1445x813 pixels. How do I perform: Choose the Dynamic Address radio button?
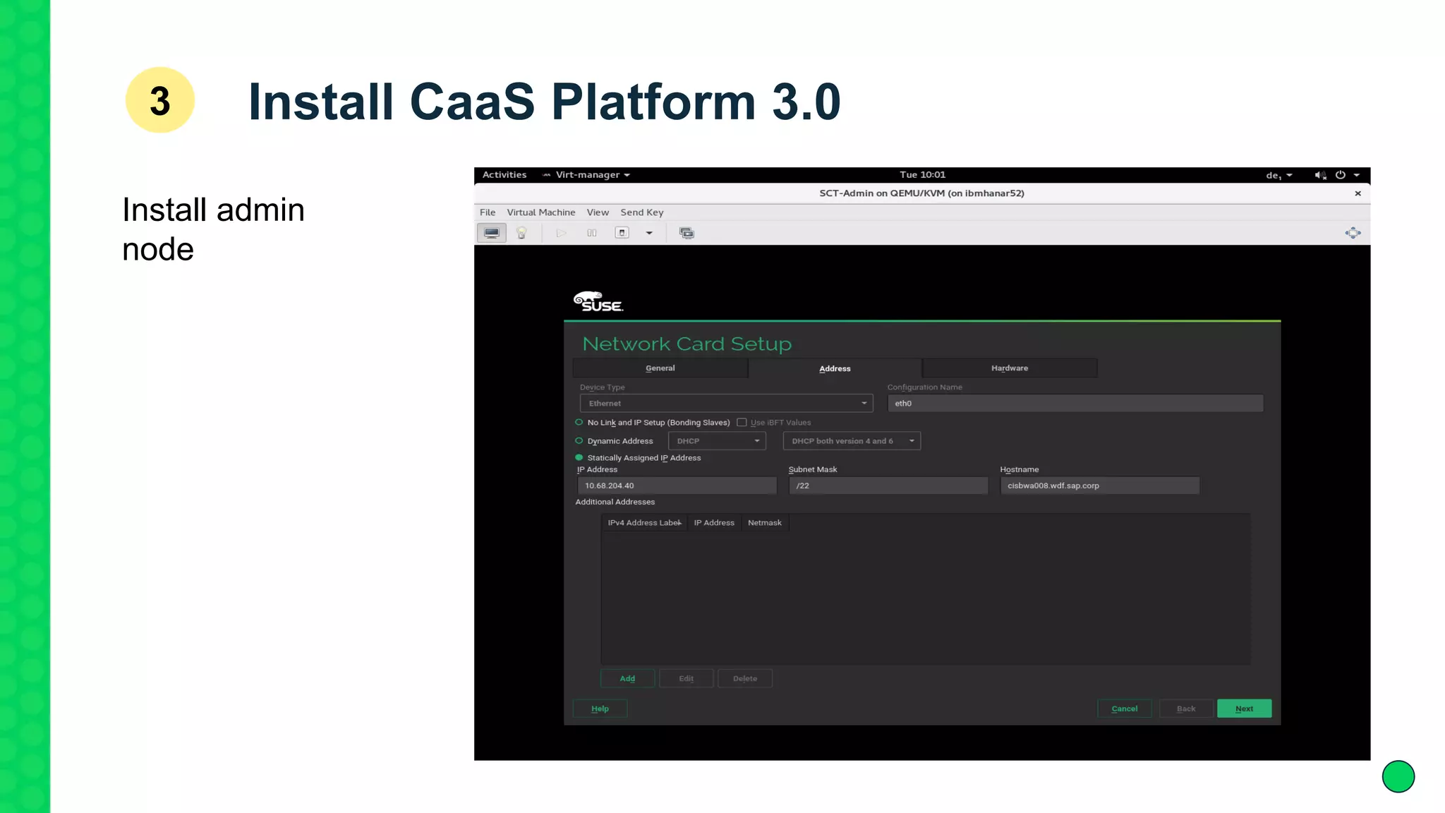[579, 441]
